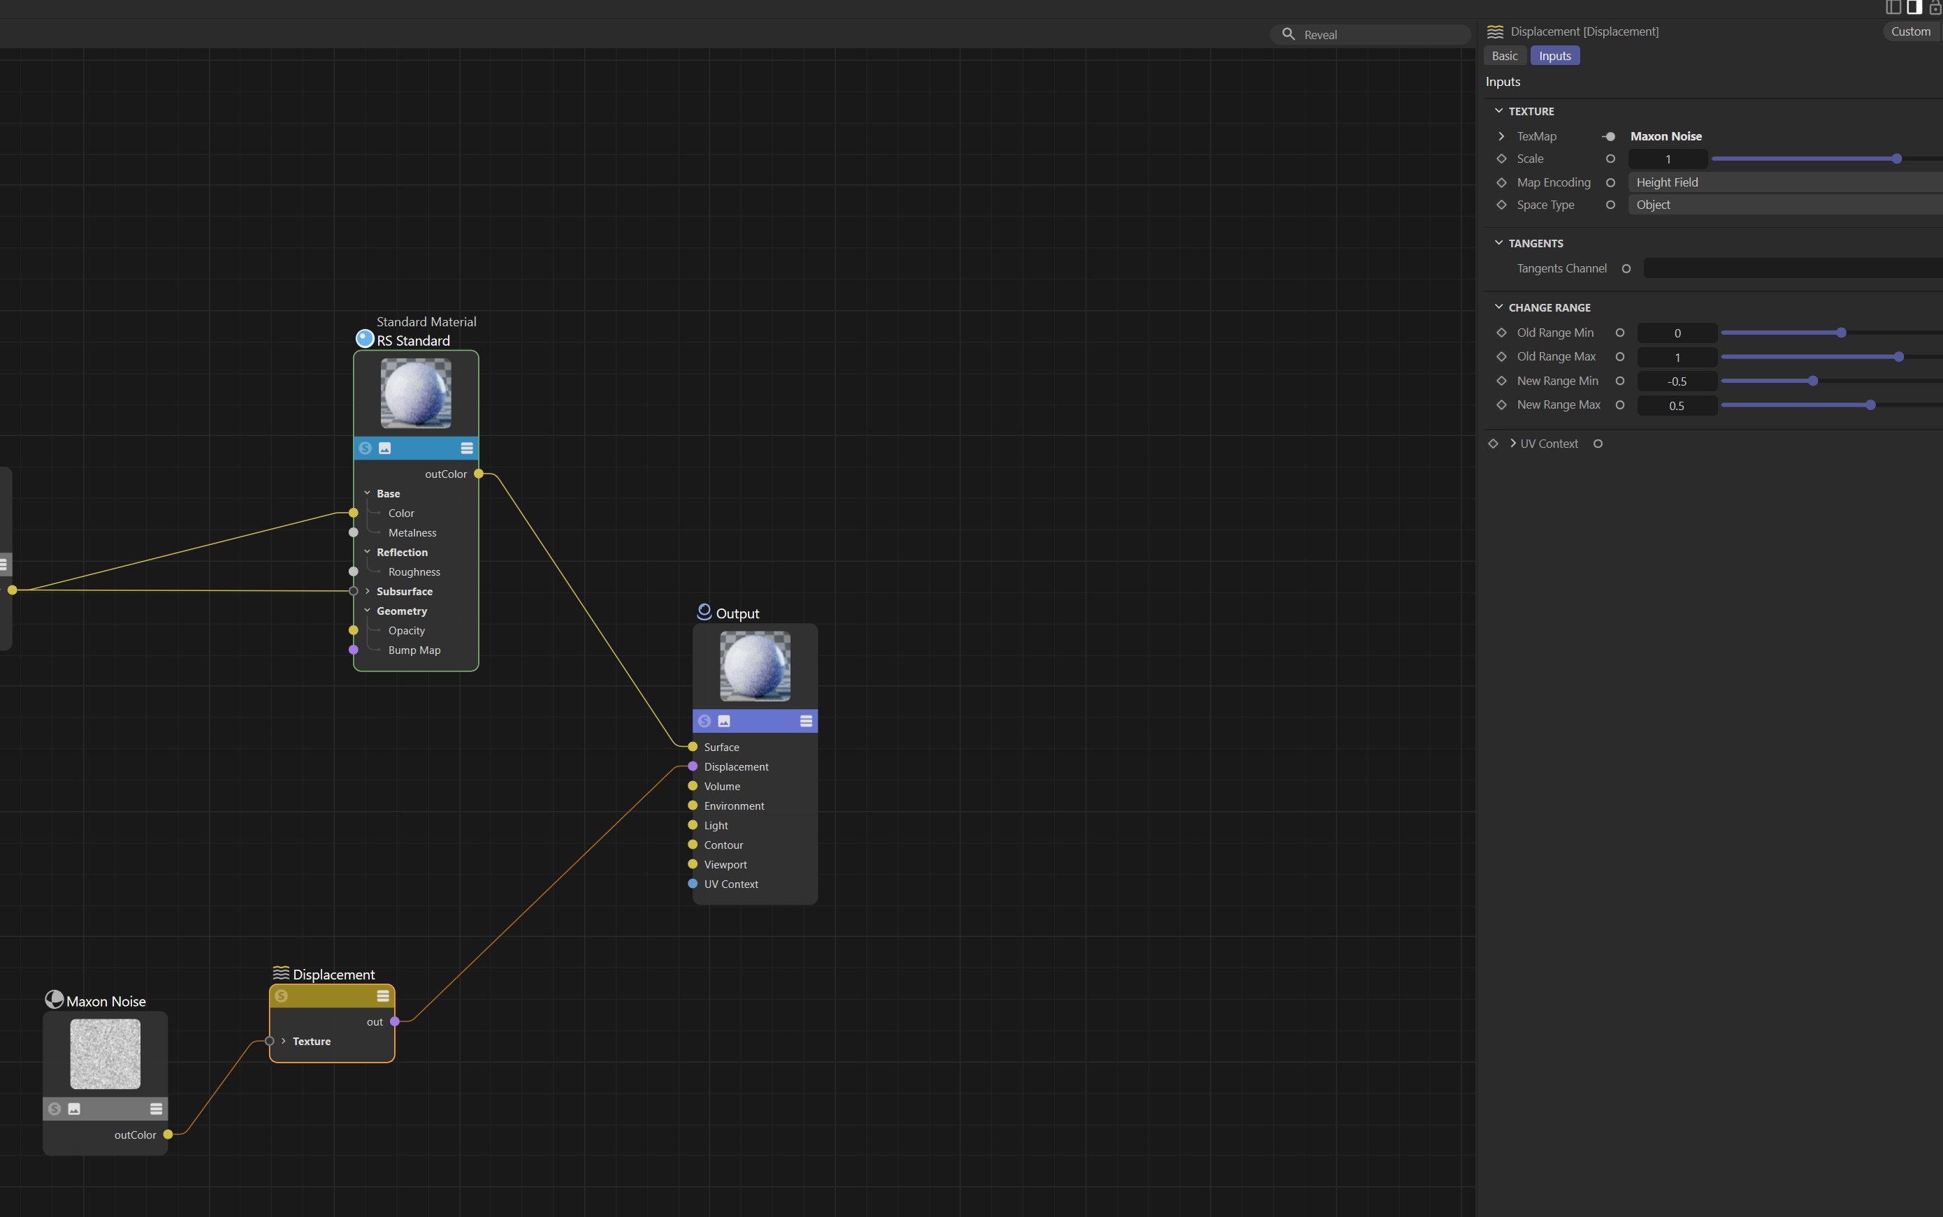Select the Inputs tab
The width and height of the screenshot is (1943, 1217).
coord(1554,55)
